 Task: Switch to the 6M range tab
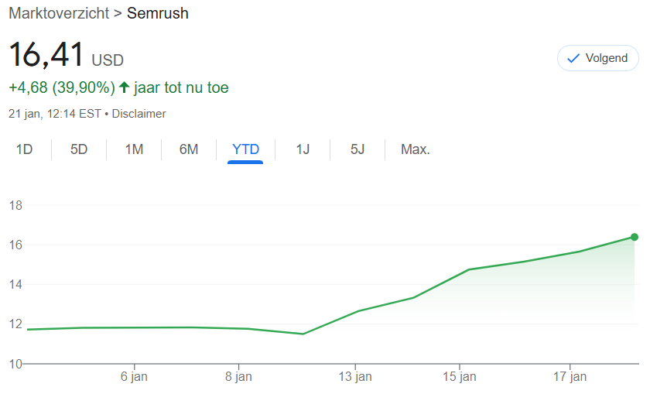coord(189,149)
